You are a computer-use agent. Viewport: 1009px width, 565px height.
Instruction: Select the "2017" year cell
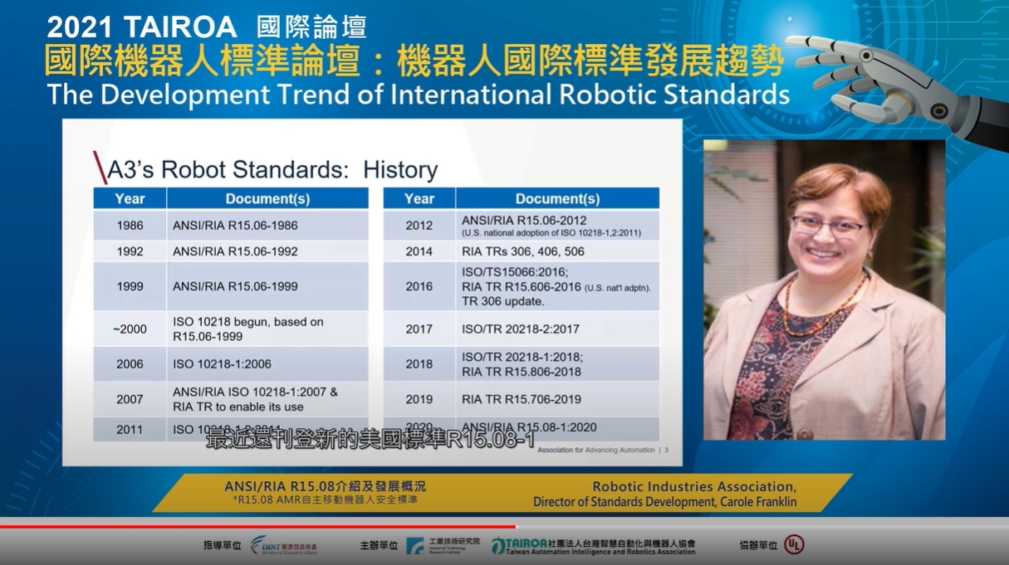coord(419,329)
